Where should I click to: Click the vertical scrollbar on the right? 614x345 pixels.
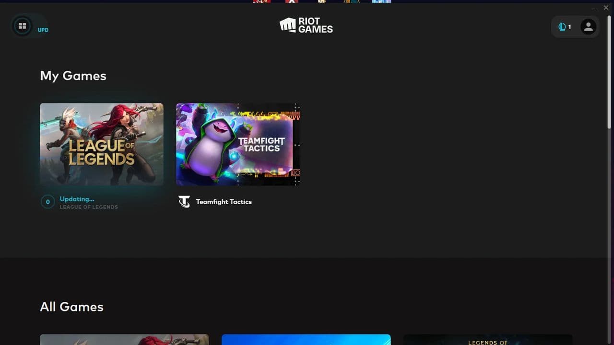610,72
